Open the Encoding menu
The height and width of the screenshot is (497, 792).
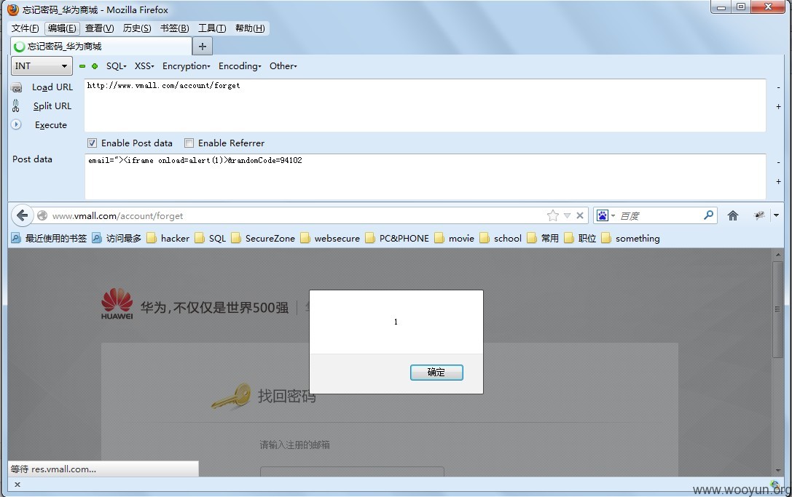click(x=240, y=66)
